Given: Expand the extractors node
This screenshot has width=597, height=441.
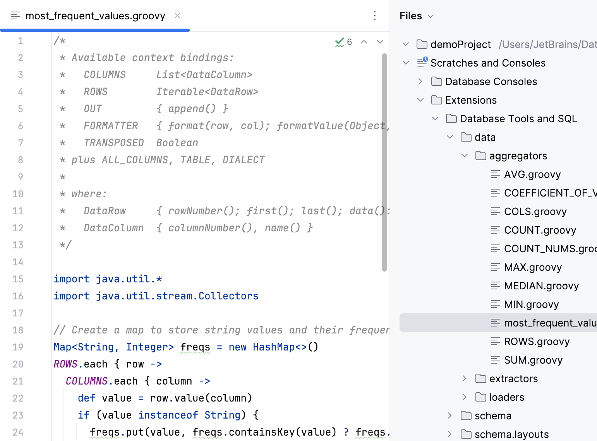Looking at the screenshot, I should point(464,378).
